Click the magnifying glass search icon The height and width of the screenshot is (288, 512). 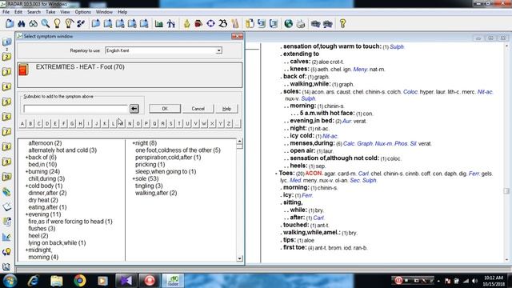(x=46, y=23)
